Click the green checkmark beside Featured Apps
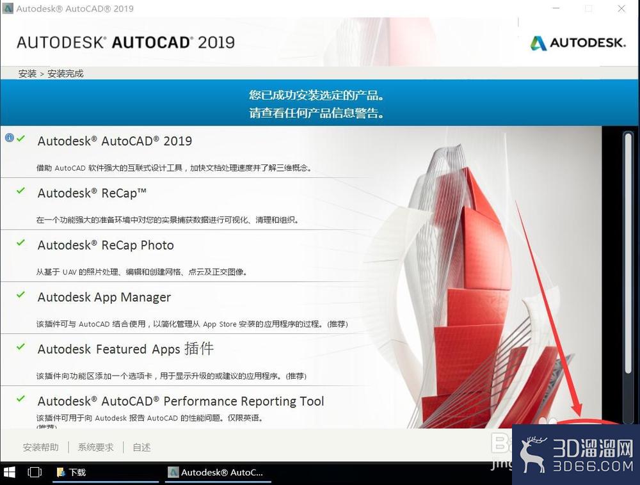Image resolution: width=640 pixels, height=485 pixels. [20, 347]
